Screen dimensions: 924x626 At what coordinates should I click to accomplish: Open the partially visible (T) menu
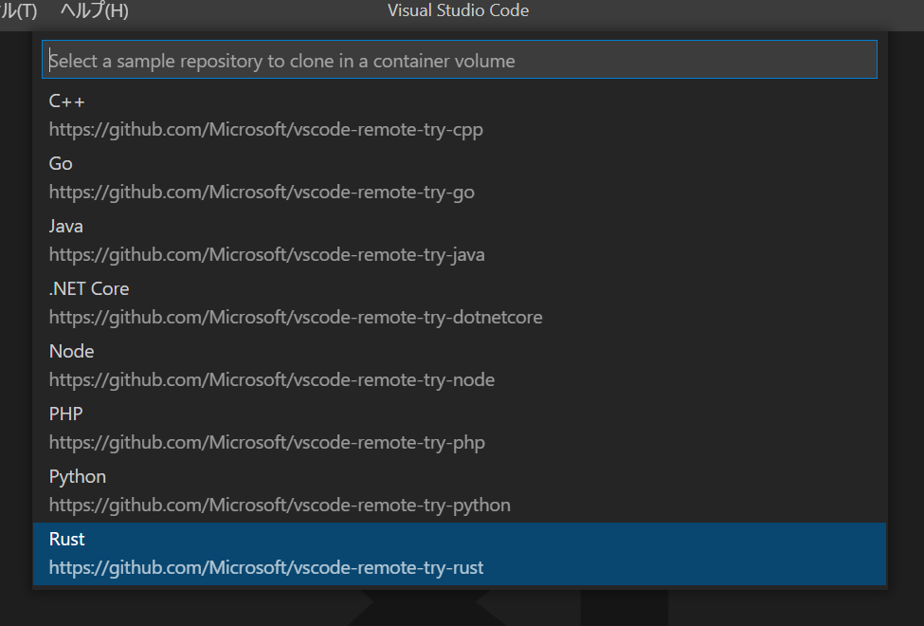[19, 10]
